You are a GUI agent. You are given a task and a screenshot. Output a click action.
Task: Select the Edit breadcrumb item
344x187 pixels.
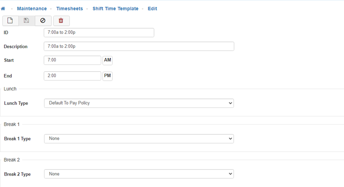(152, 9)
